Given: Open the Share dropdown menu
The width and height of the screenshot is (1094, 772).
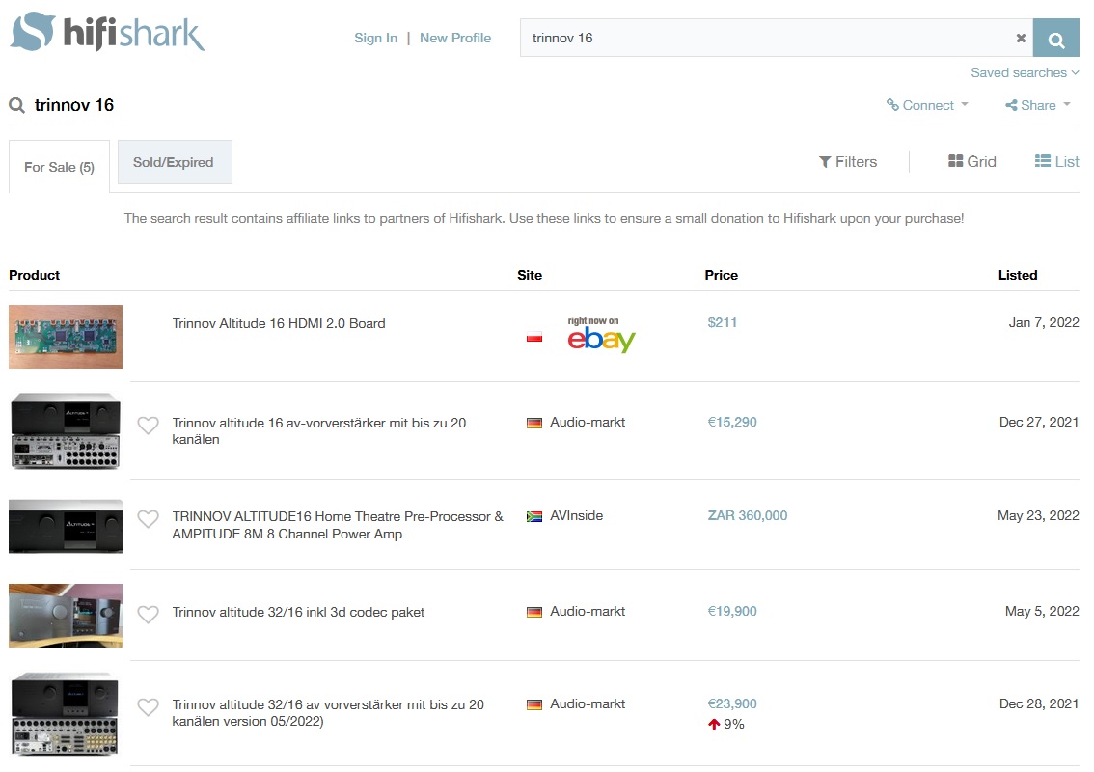Looking at the screenshot, I should [1038, 105].
